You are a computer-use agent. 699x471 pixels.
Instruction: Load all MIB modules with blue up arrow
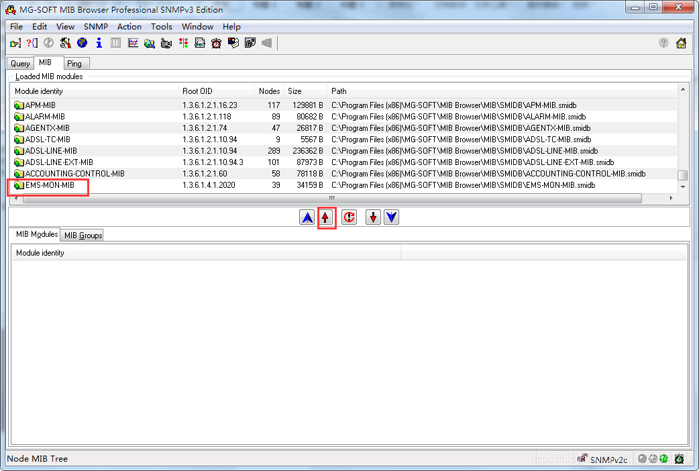pyautogui.click(x=307, y=217)
